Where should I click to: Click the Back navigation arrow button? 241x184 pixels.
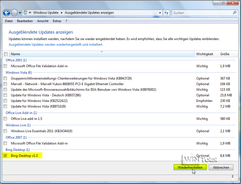coord(7,13)
